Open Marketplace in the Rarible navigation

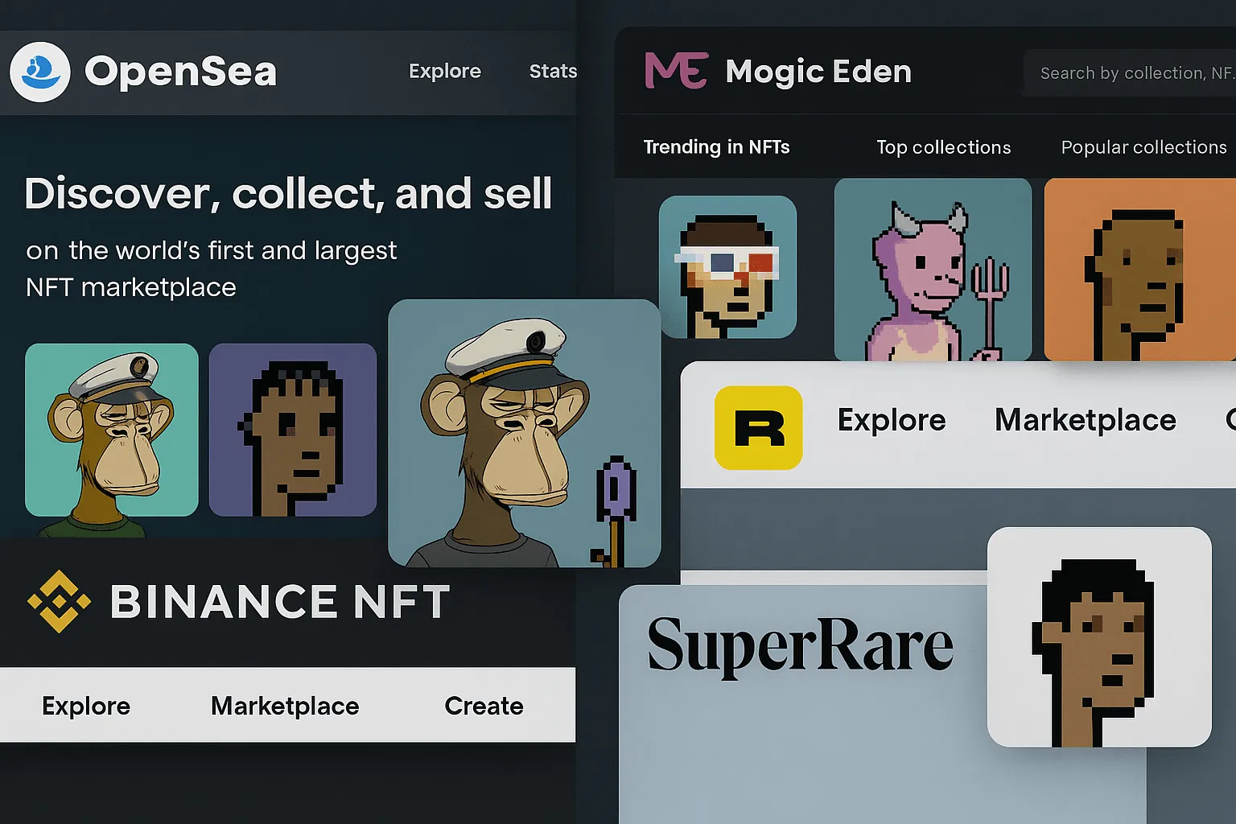[1085, 419]
